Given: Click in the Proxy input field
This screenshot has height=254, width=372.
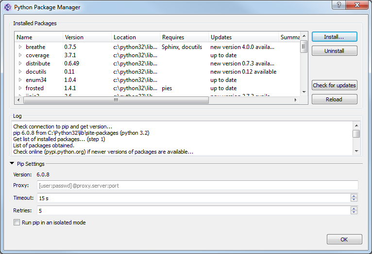Looking at the screenshot, I should tap(197, 185).
